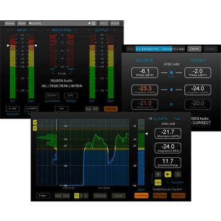The height and width of the screenshot is (221, 221).
Task: Click the Loudness Range 11.7 readout
Action: 168,163
